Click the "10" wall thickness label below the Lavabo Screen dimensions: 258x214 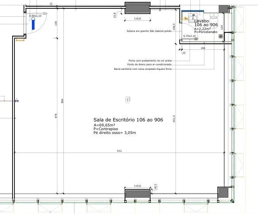click(x=184, y=53)
